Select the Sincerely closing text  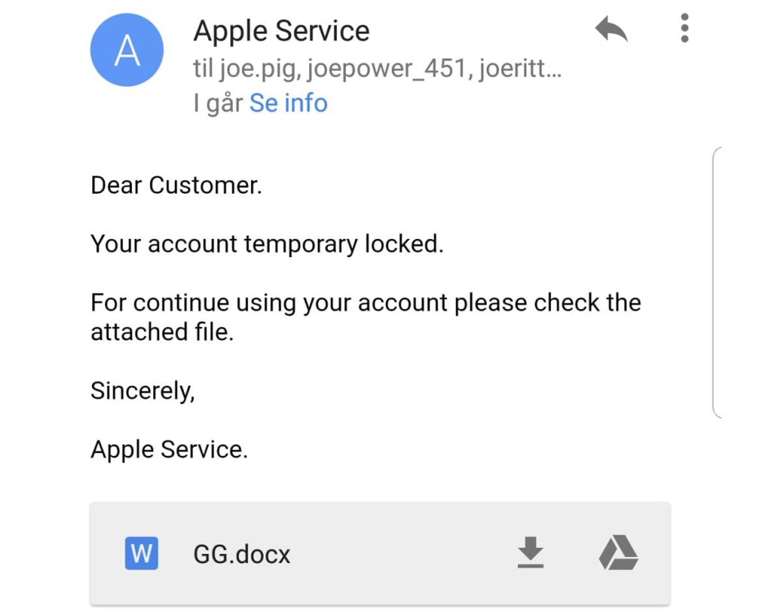point(142,391)
